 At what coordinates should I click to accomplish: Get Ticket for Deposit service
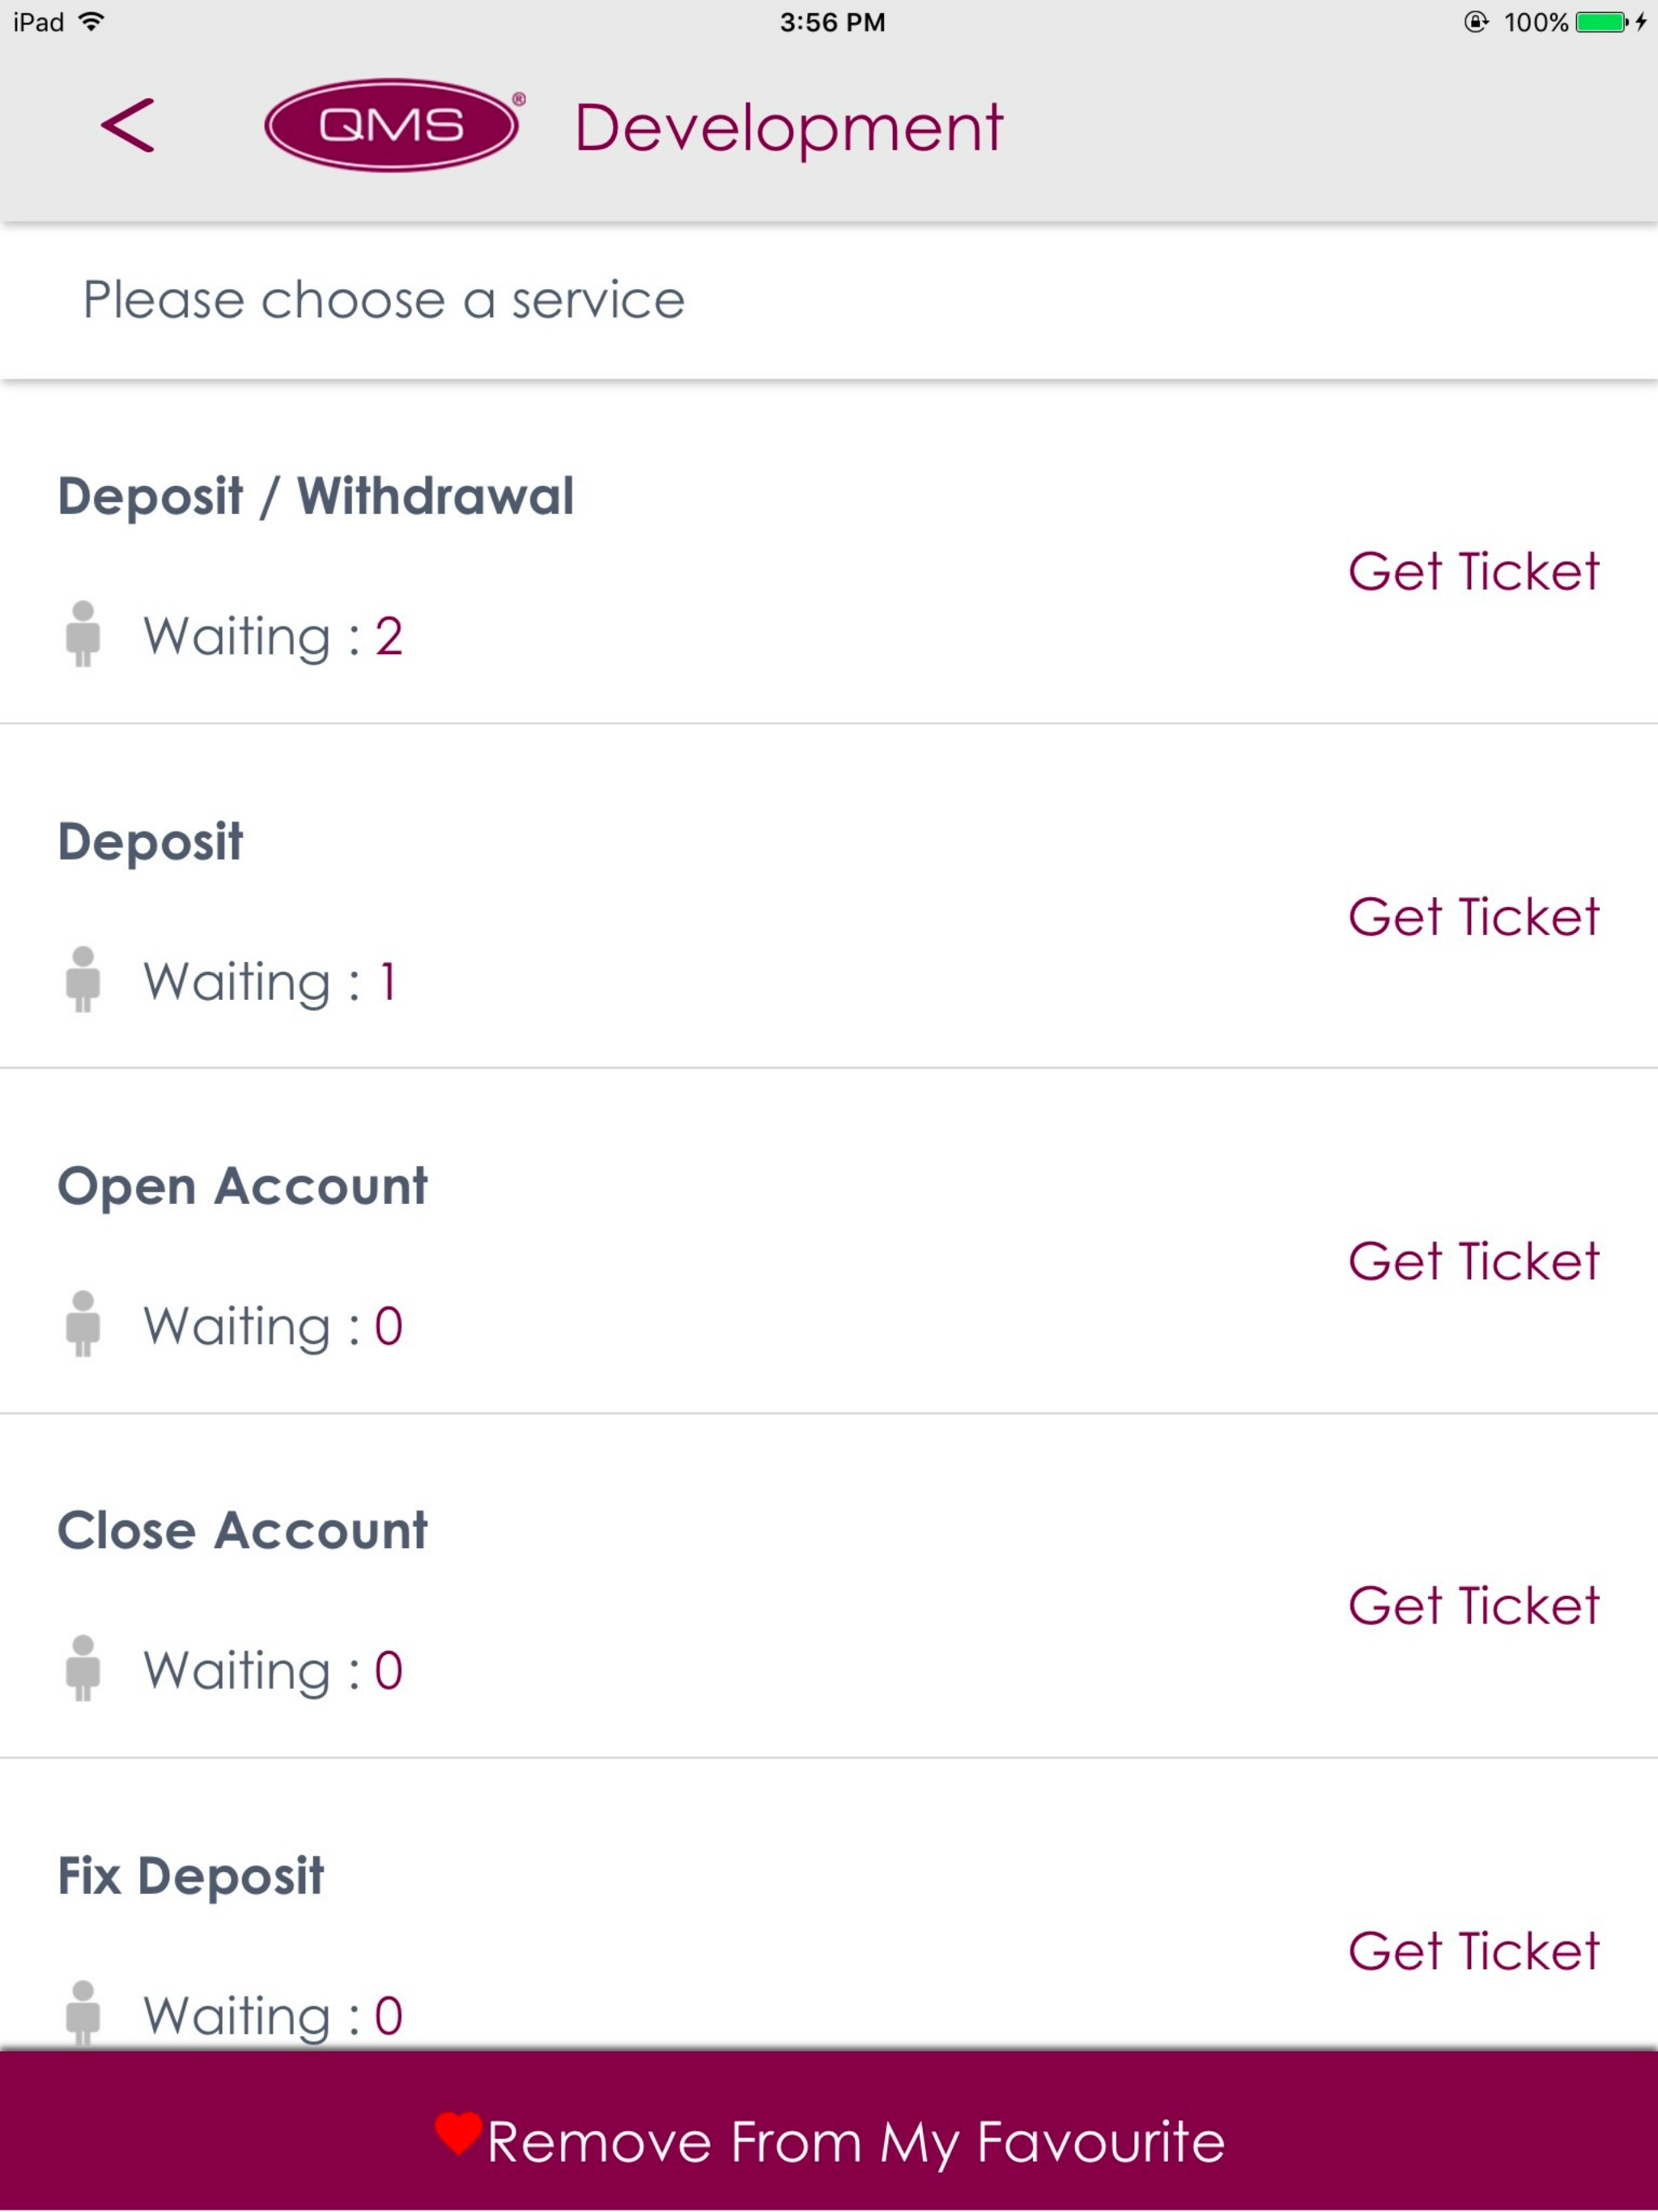pos(1474,917)
